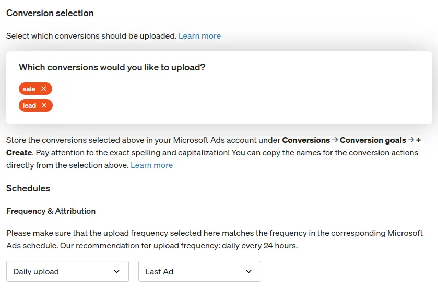Screen dimensions: 438x289
Task: Remove the "sale" conversion using its X icon
Action: click(x=44, y=89)
